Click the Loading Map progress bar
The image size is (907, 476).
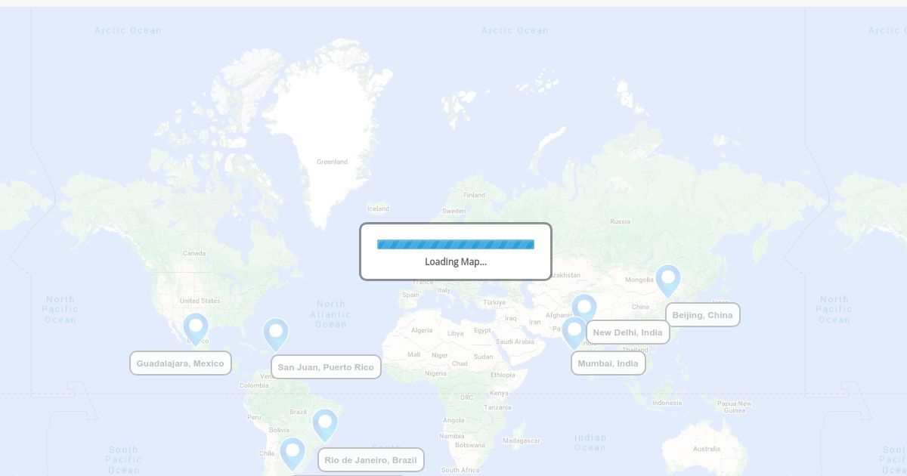coord(456,244)
